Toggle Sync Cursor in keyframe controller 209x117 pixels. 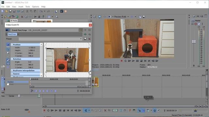32,91
